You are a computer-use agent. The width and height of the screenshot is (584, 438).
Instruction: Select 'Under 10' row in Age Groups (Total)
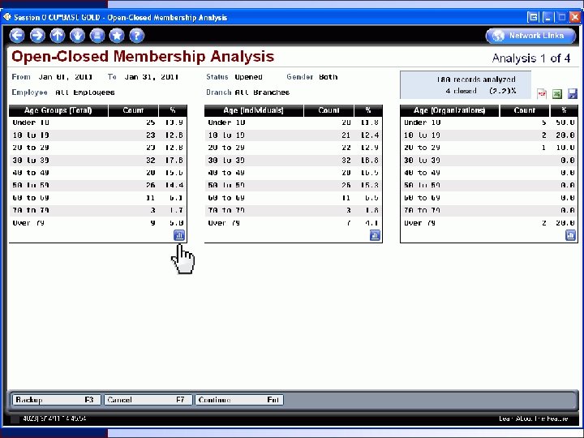(98, 122)
